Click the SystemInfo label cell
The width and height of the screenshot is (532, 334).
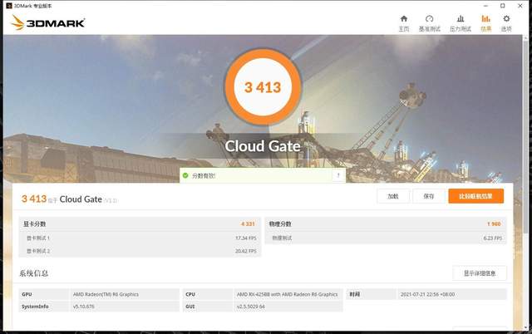(x=44, y=307)
